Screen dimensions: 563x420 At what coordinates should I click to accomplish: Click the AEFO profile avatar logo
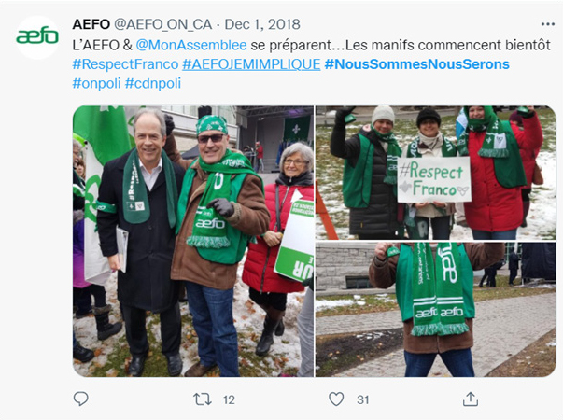pyautogui.click(x=37, y=37)
